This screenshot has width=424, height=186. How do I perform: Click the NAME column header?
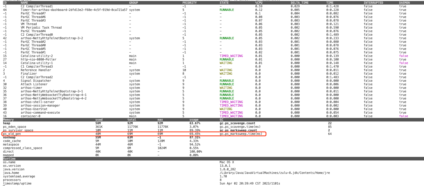[24, 3]
